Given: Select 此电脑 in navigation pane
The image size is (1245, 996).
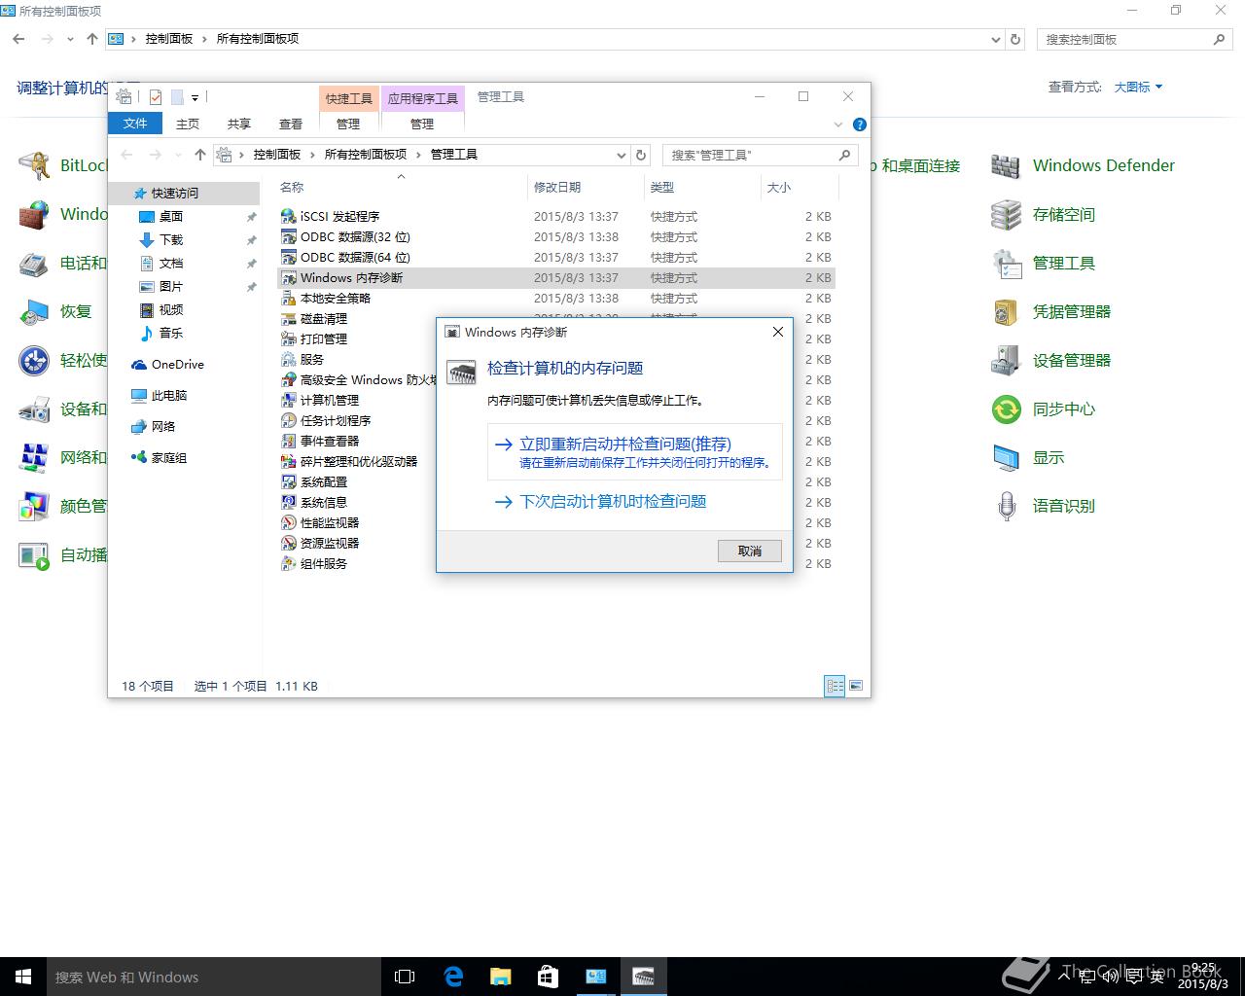Looking at the screenshot, I should [x=169, y=395].
